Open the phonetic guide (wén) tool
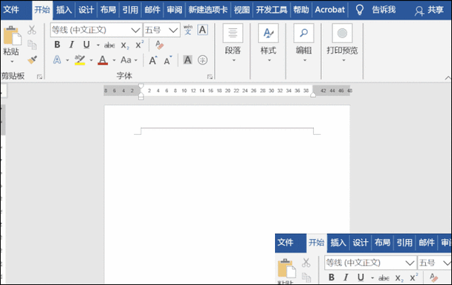Viewport: 452px width, 285px height. (x=188, y=30)
